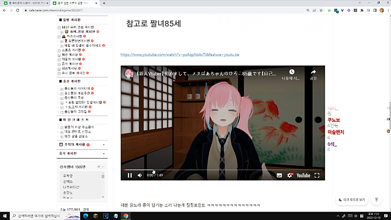Open the purple V extension
The width and height of the screenshot is (391, 220).
[x=342, y=10]
